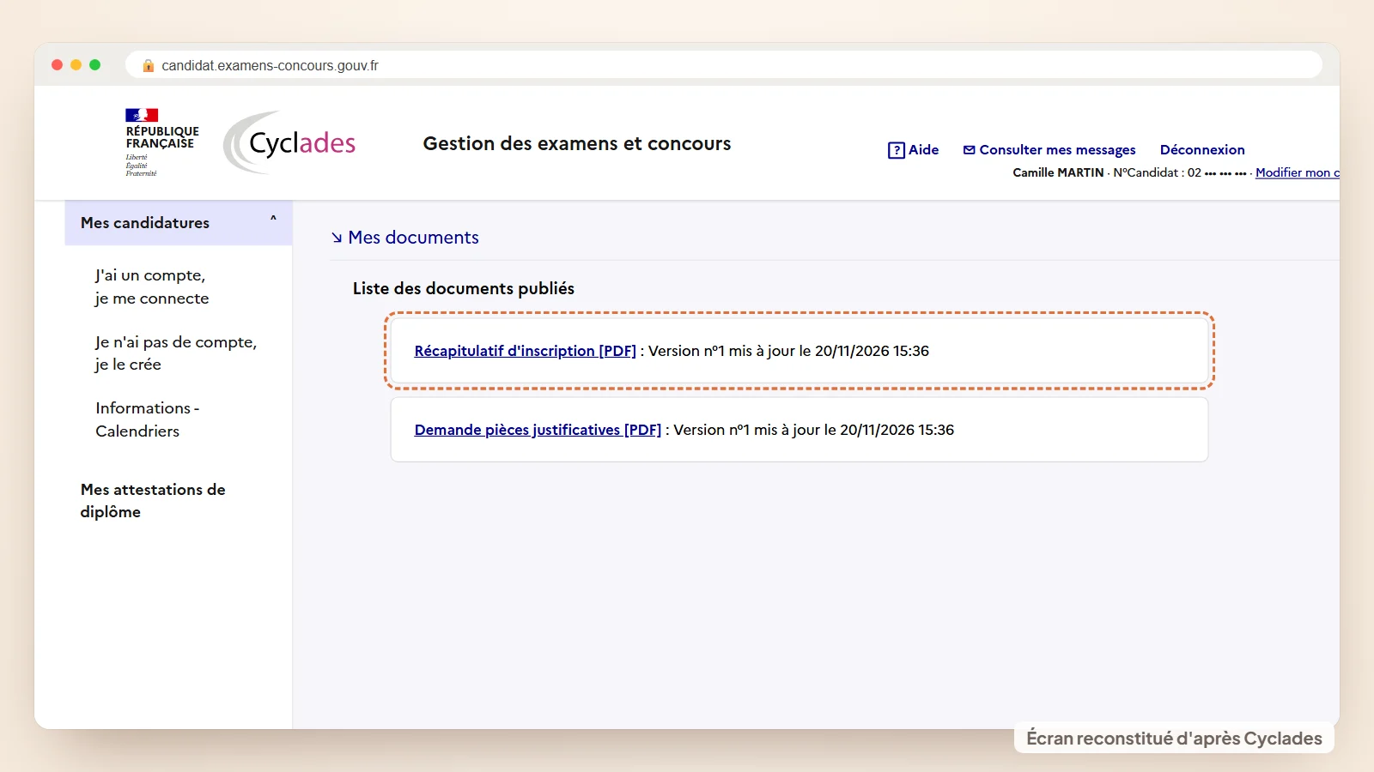Click the Aide link
This screenshot has height=772, width=1374.
click(x=923, y=150)
